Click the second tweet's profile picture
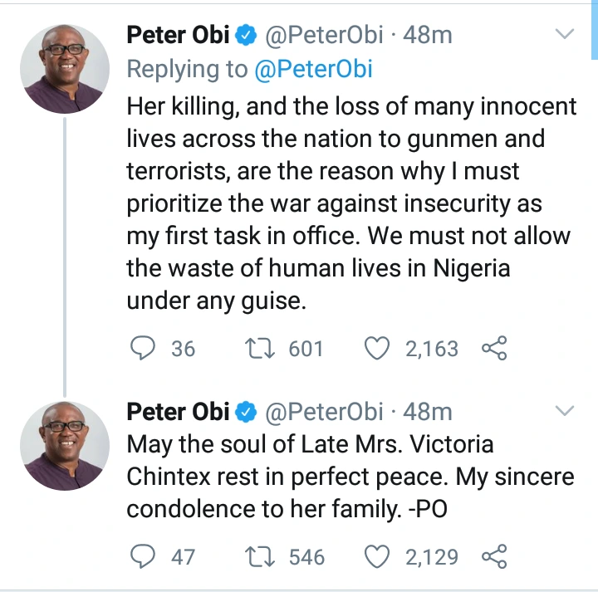This screenshot has height=592, width=598. [65, 446]
